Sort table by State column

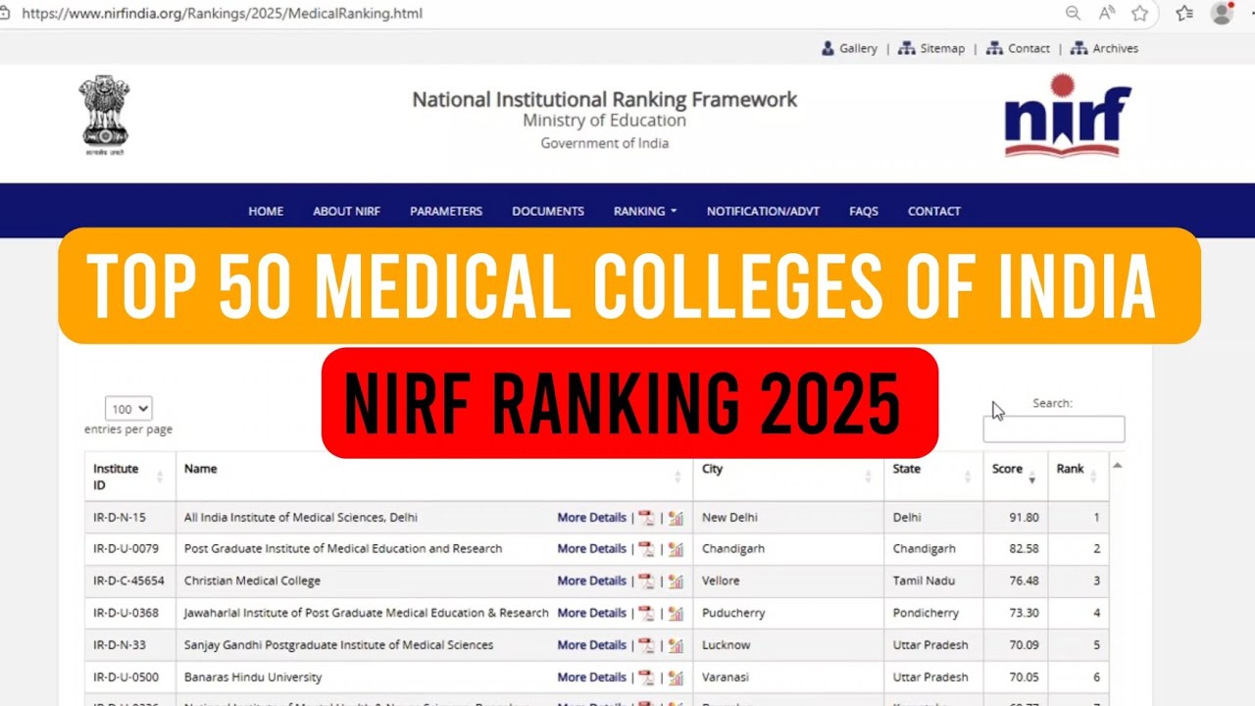pyautogui.click(x=932, y=477)
